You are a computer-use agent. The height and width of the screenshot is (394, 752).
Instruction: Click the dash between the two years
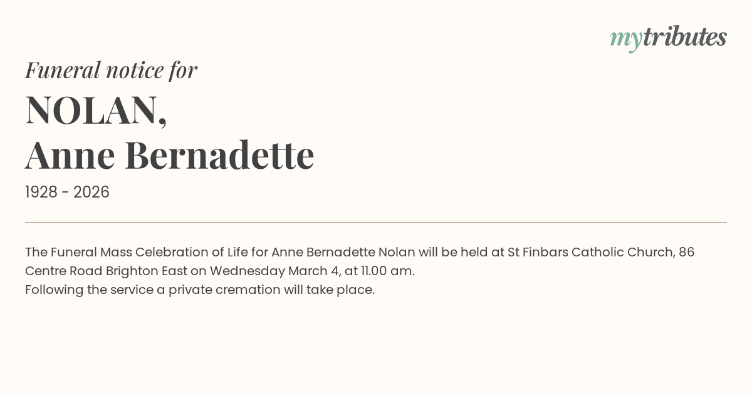pos(67,193)
